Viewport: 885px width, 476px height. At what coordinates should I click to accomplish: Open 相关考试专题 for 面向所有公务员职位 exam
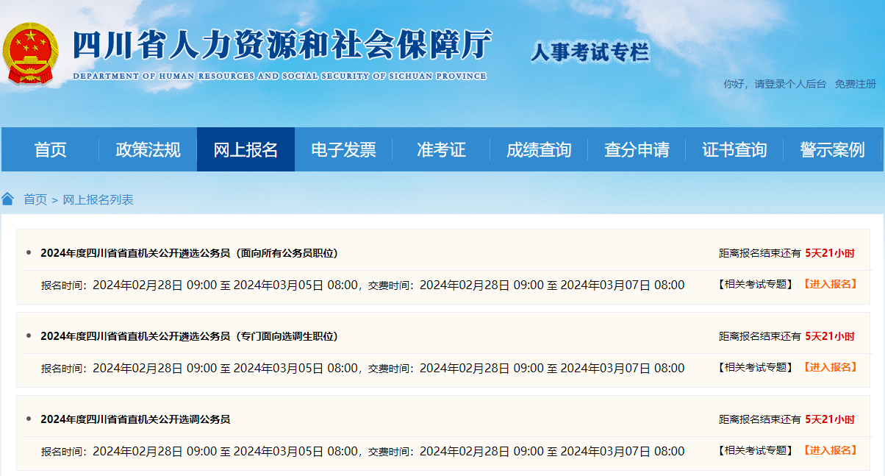click(755, 284)
